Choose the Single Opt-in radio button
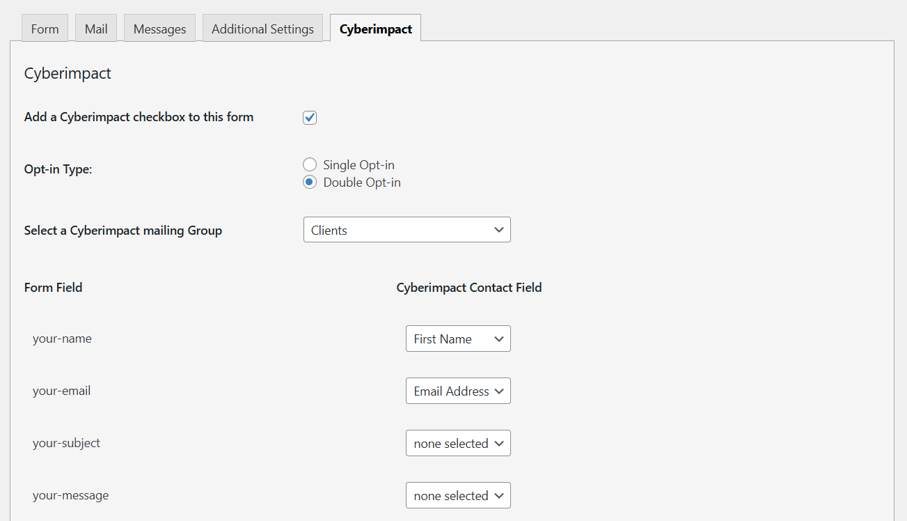 (310, 165)
